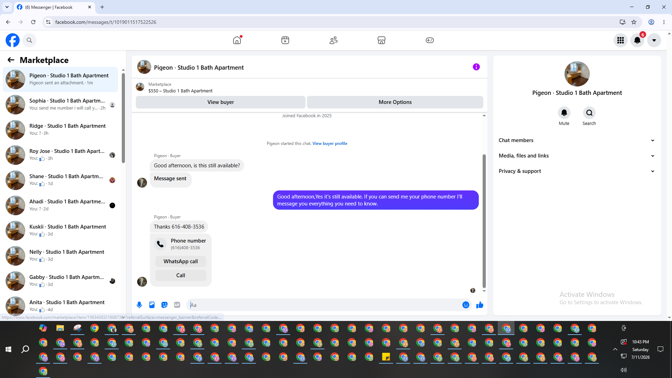This screenshot has width=672, height=378.
Task: Expand the Chat members section
Action: (x=577, y=140)
